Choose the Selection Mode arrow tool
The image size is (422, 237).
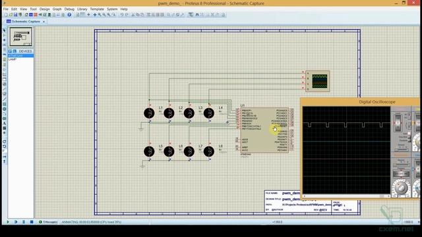pos(4,30)
